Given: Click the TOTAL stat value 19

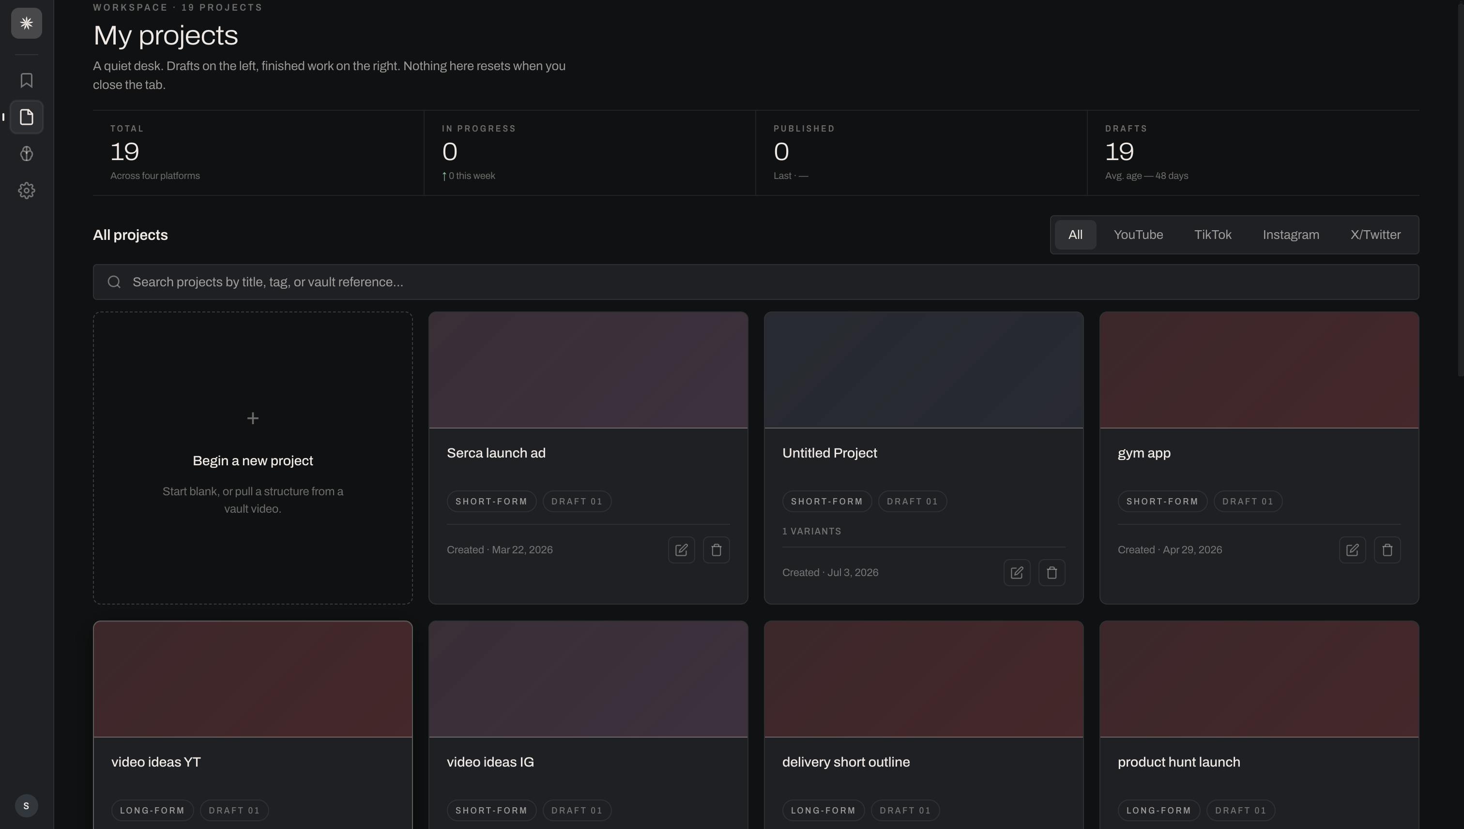Looking at the screenshot, I should [124, 152].
